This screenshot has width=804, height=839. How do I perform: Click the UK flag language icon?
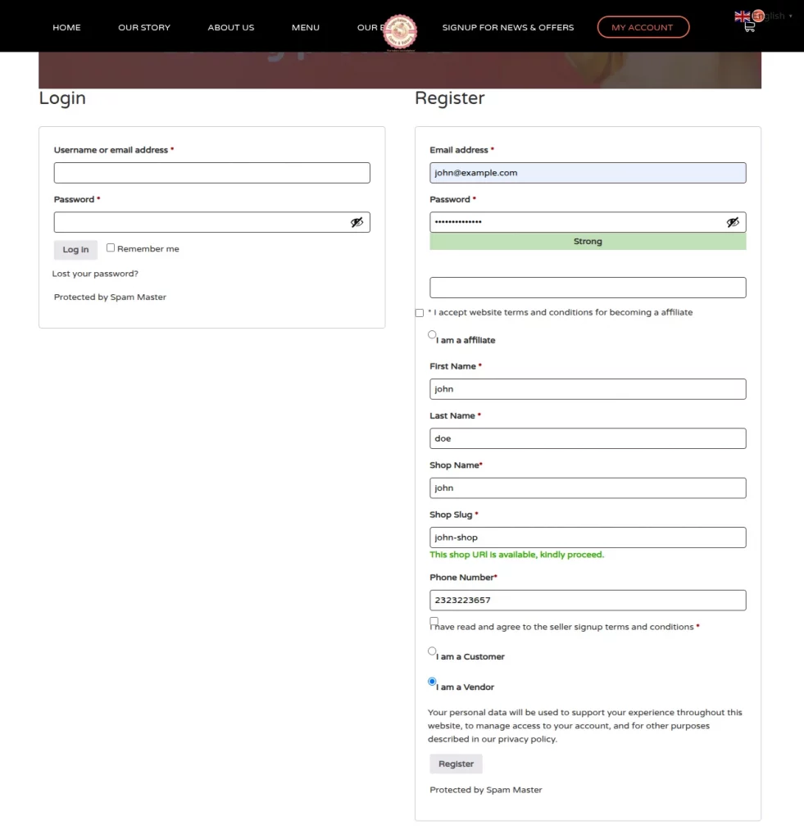pos(742,16)
